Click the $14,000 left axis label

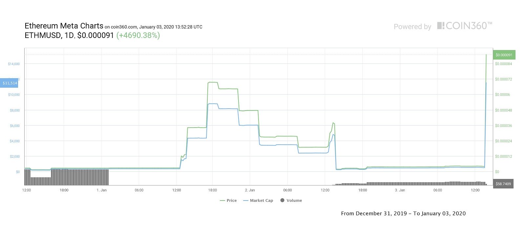14,64
